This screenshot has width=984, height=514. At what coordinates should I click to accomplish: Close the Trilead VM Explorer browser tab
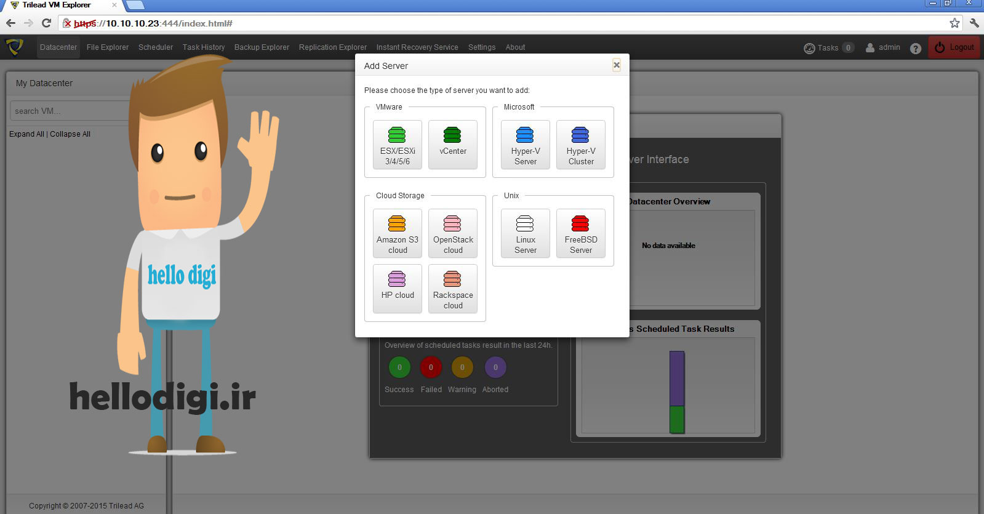(x=114, y=5)
